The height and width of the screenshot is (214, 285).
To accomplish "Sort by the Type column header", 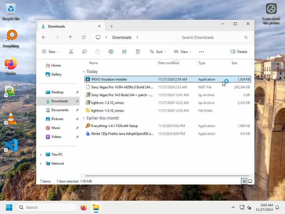I will click(202, 63).
